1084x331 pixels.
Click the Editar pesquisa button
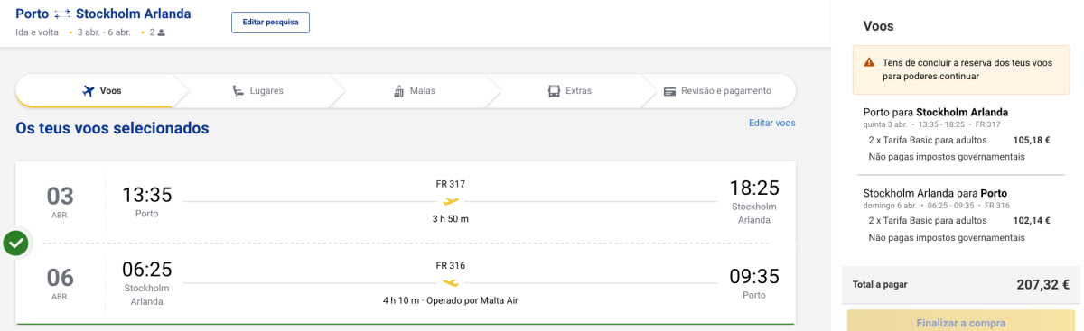(270, 23)
